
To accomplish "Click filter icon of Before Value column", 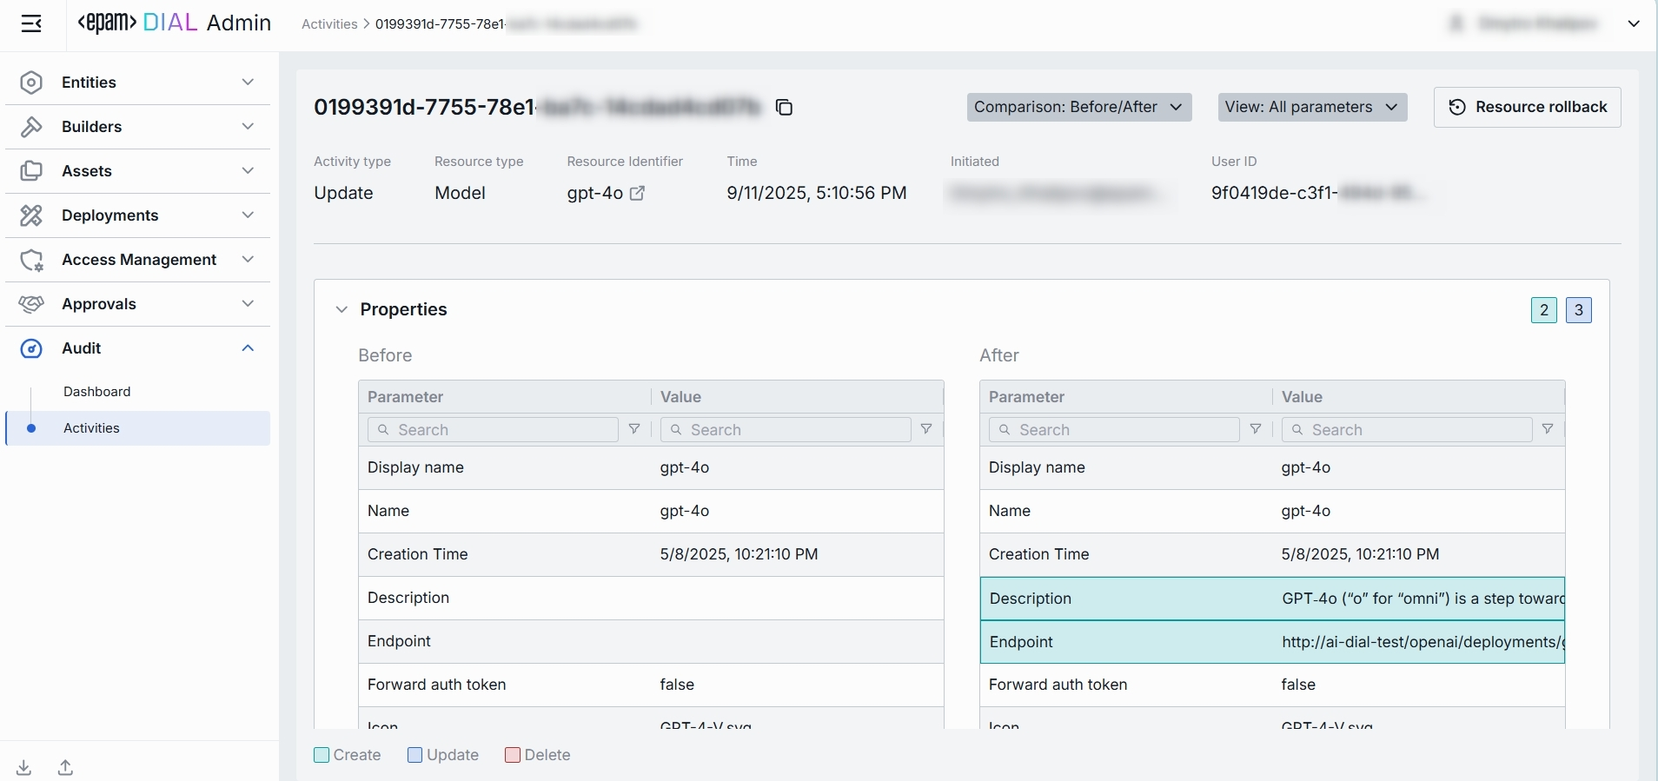I will (x=926, y=429).
